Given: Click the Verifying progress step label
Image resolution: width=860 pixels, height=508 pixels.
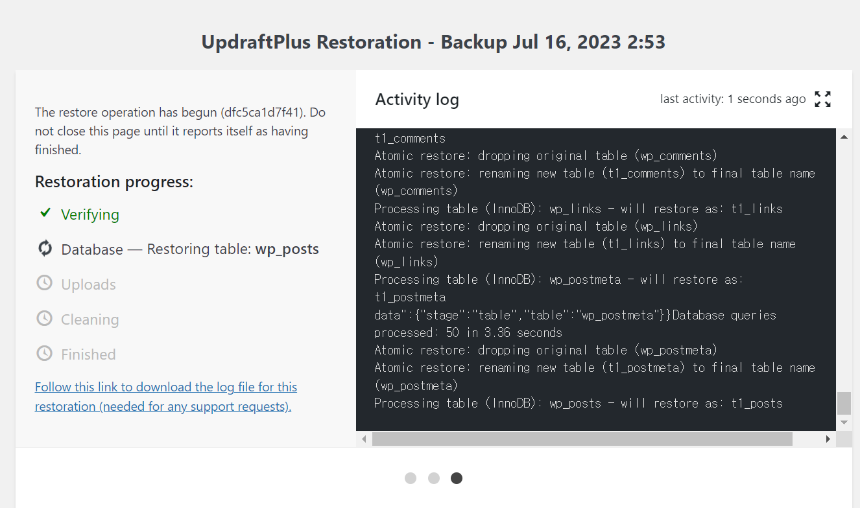Looking at the screenshot, I should [90, 214].
